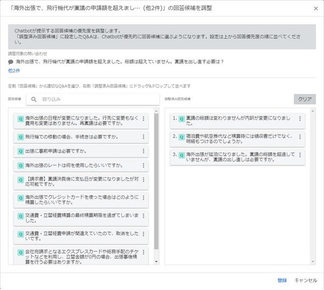The height and width of the screenshot is (290, 324).
Task: Click the search magnifier icon in filter box
Action: [34, 100]
